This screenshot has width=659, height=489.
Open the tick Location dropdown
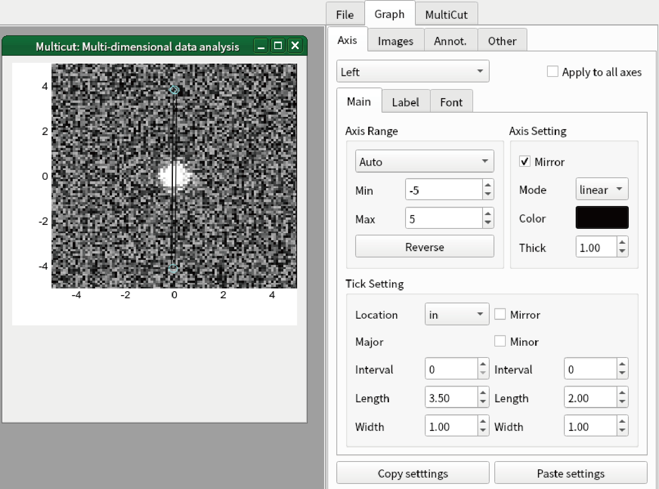pos(457,314)
